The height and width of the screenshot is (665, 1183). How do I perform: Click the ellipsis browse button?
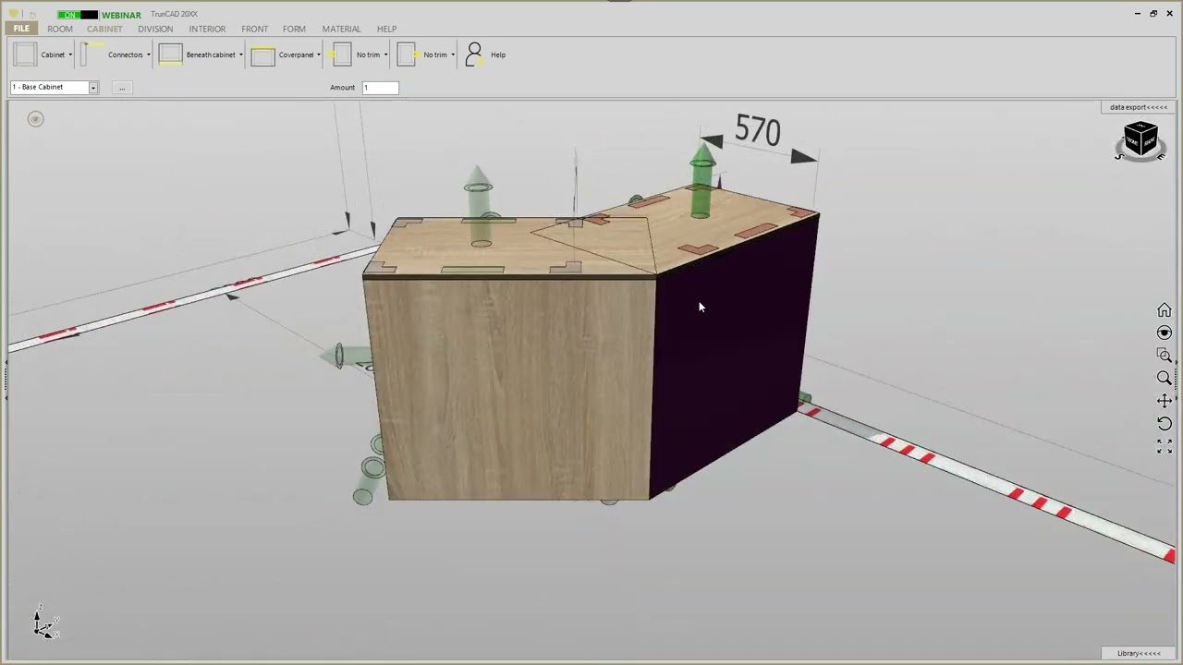(x=122, y=88)
